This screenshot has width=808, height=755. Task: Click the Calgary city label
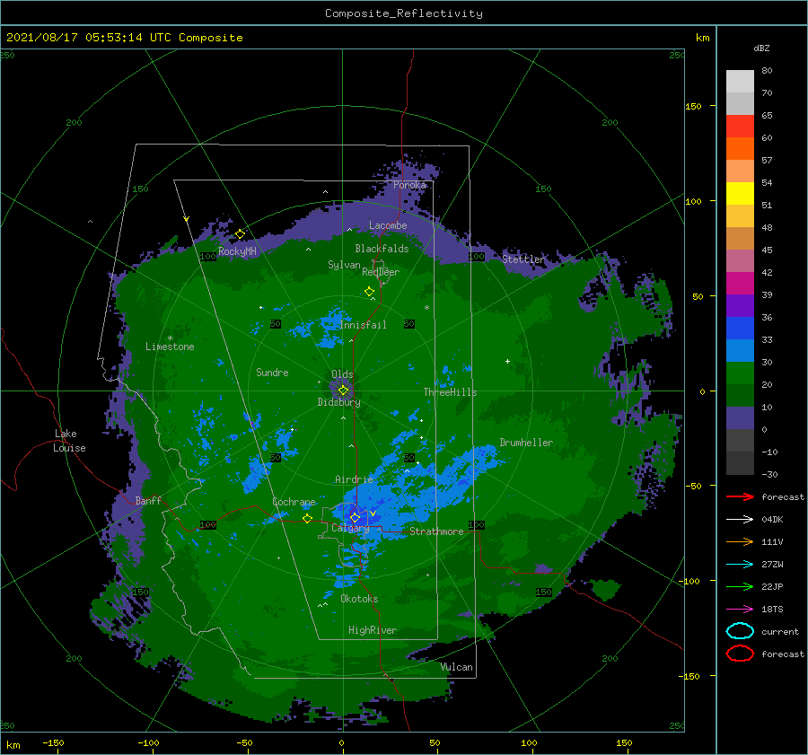point(350,528)
